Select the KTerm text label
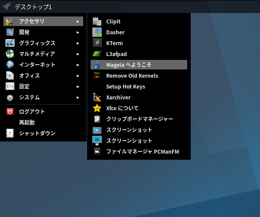Viewport: 260px width, 217px height. pyautogui.click(x=114, y=43)
